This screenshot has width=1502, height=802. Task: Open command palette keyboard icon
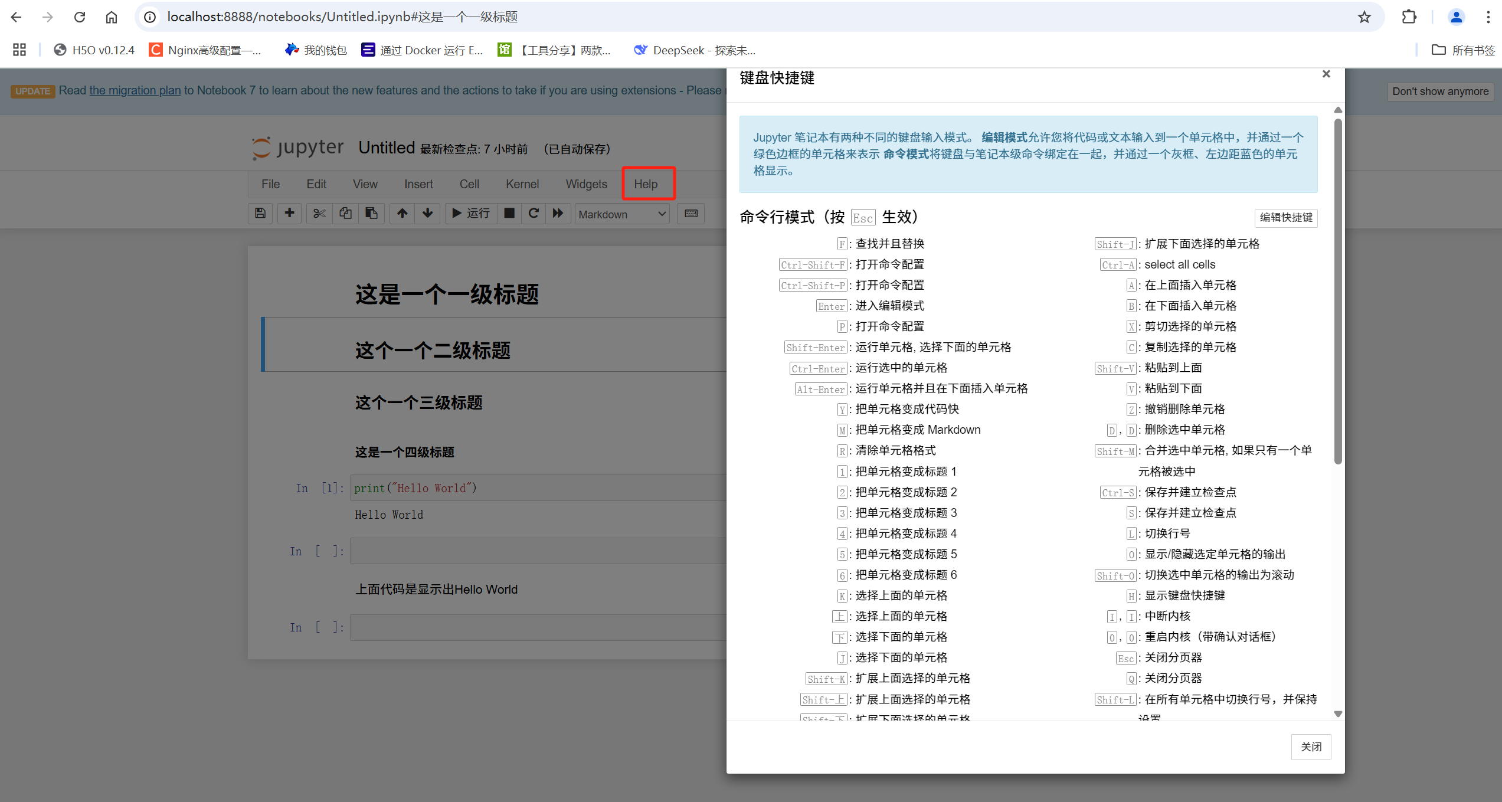[x=691, y=214]
